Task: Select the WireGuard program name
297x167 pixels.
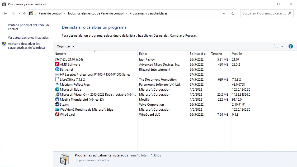Action: tap(67, 115)
